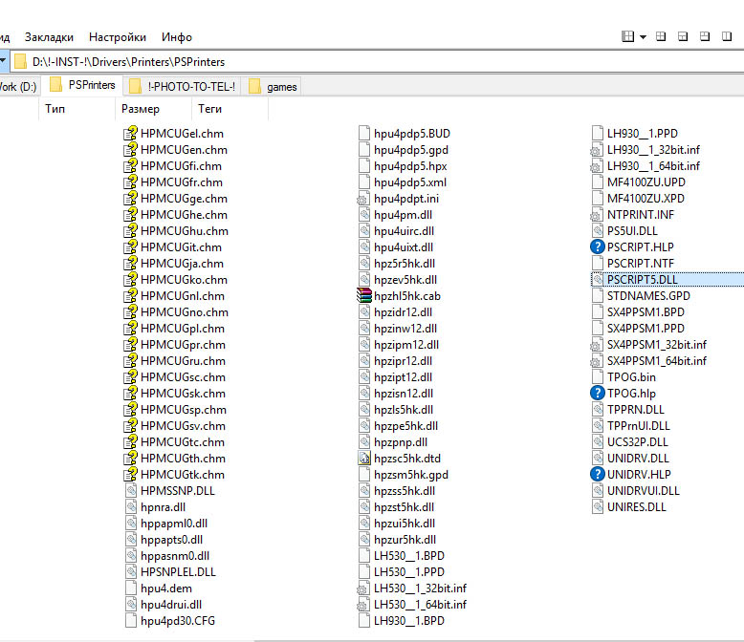Click the hpu4pdpt.ini gear icon
744x642 pixels.
click(363, 199)
